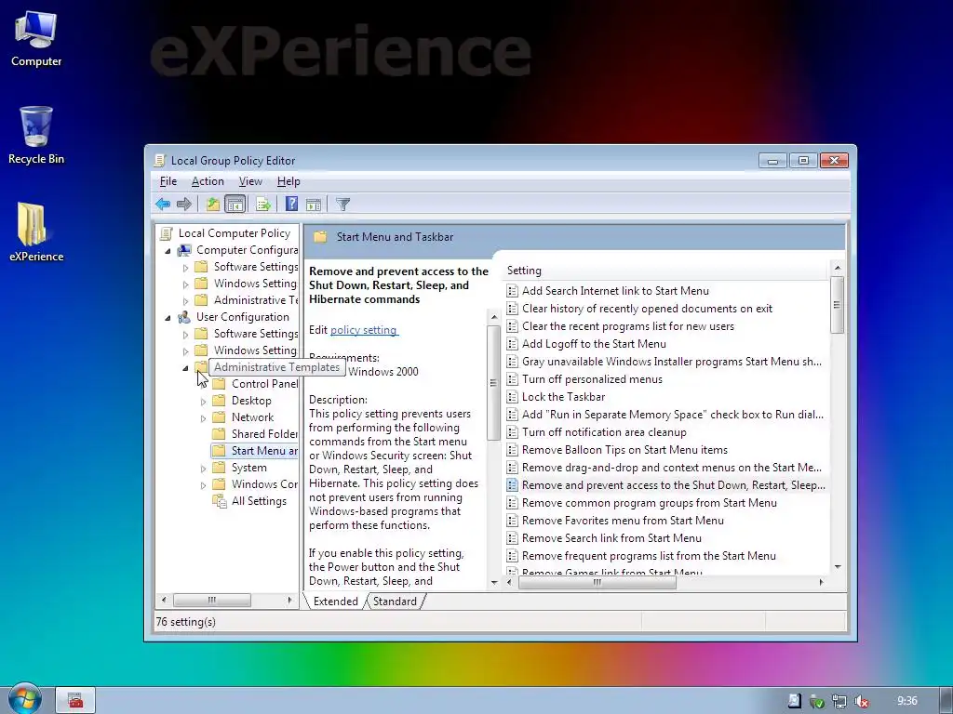Click the muted volume tray icon
This screenshot has height=714, width=953.
861,701
